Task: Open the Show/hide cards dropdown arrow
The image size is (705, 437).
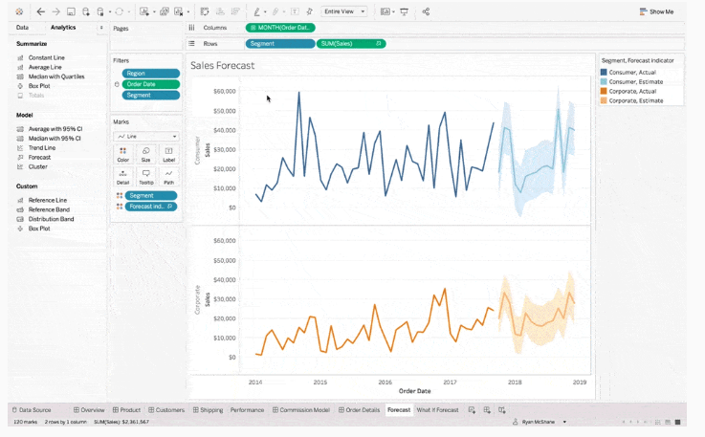Action: [x=393, y=12]
